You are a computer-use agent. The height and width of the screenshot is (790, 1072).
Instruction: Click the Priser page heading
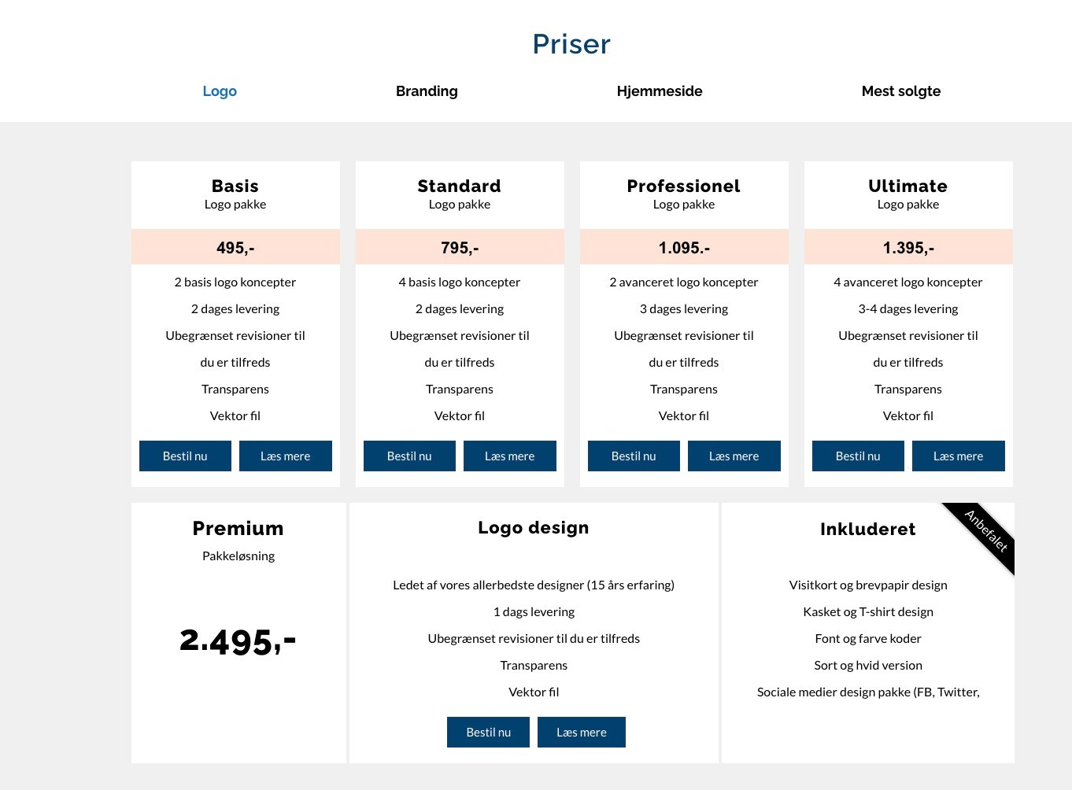[x=571, y=44]
